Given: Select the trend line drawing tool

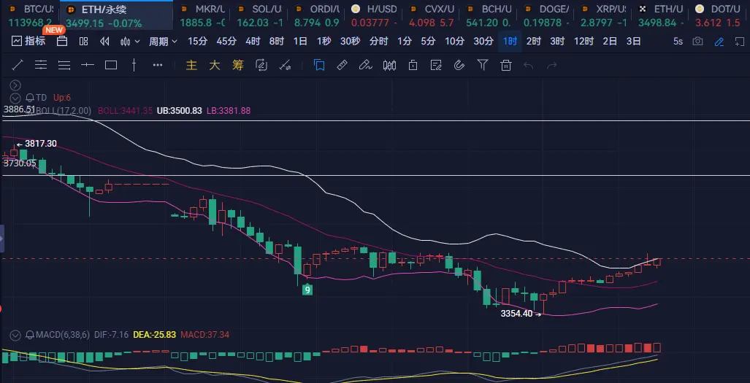Looking at the screenshot, I should tap(18, 65).
